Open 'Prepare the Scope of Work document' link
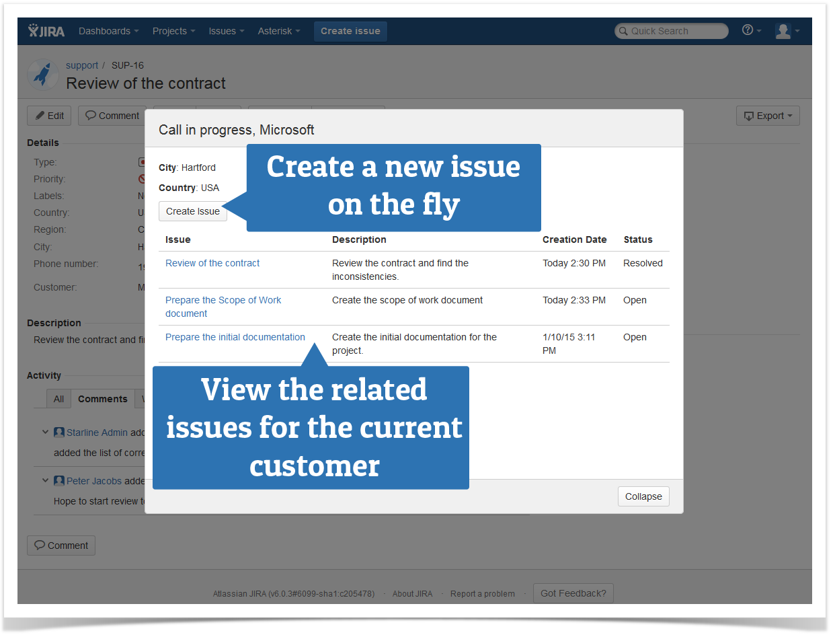Viewport: 835px width, 637px height. pos(223,307)
